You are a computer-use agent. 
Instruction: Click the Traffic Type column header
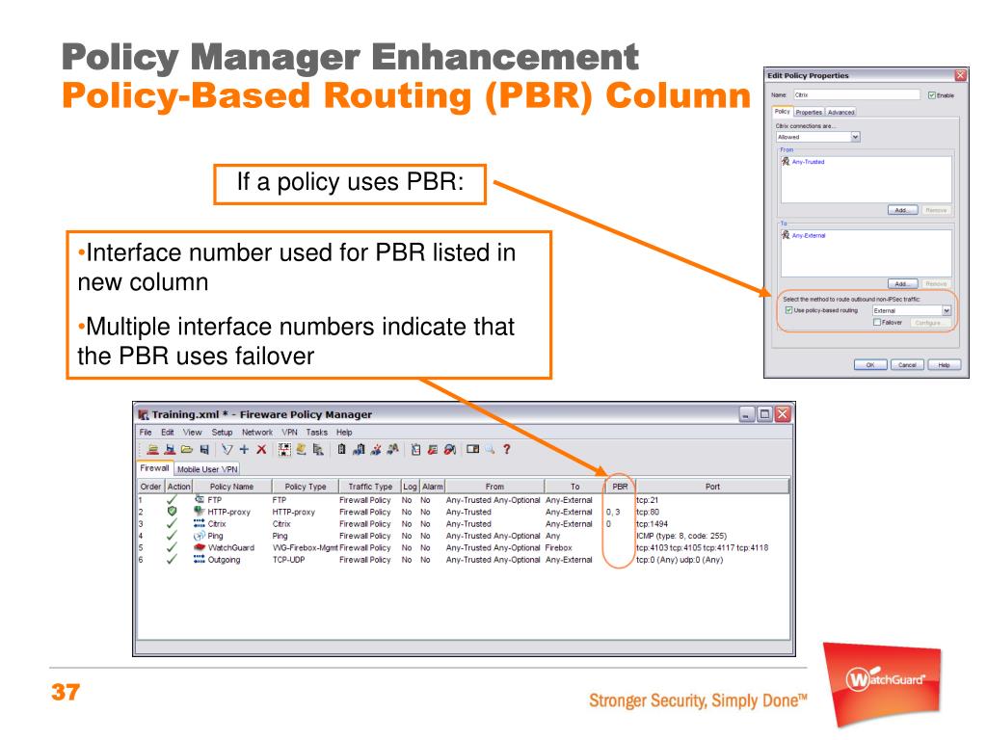point(370,487)
